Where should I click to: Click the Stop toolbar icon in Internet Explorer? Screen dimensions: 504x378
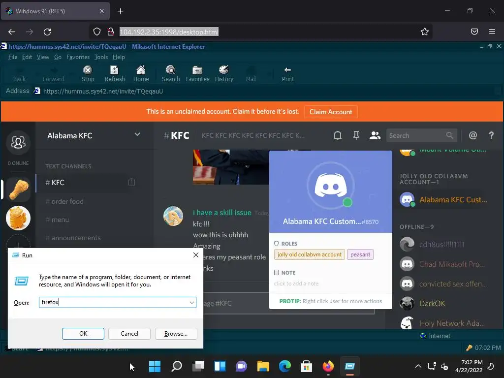click(88, 74)
